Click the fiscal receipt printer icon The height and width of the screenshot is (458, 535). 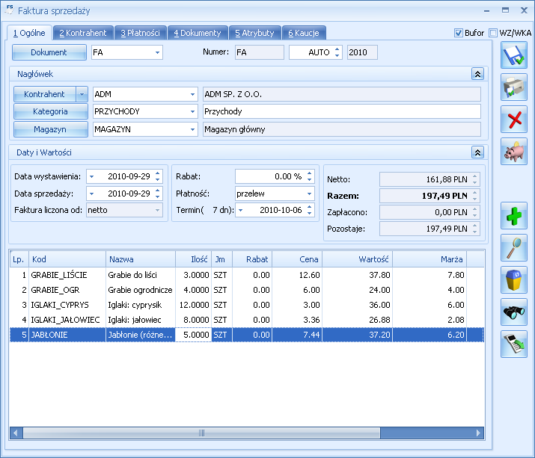click(x=514, y=344)
